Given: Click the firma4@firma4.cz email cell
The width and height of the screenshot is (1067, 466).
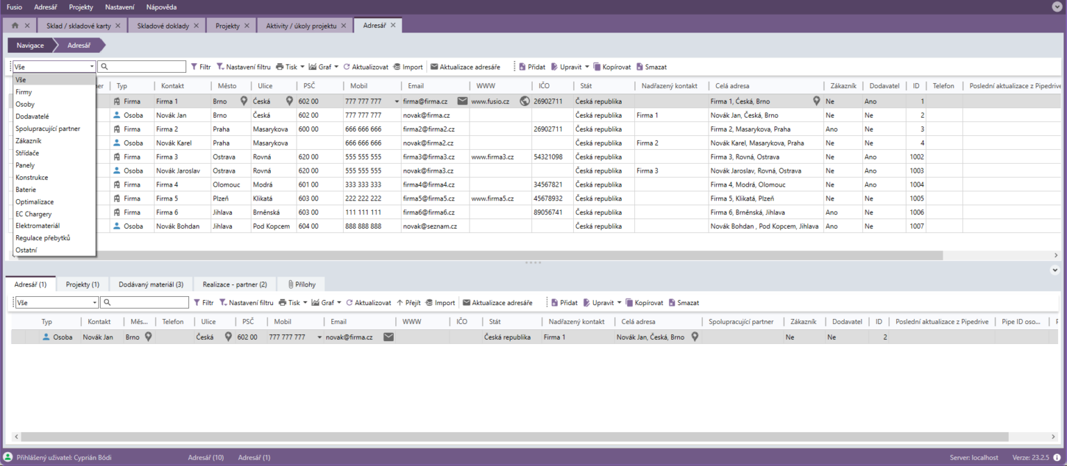Looking at the screenshot, I should 435,184.
